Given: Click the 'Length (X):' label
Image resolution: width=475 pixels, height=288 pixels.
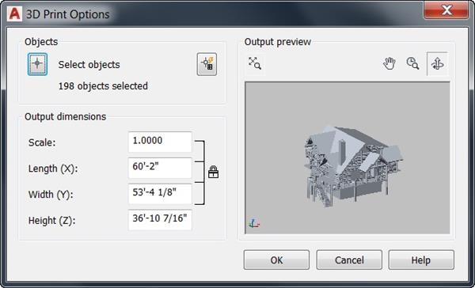Looking at the screenshot, I should pyautogui.click(x=53, y=169).
